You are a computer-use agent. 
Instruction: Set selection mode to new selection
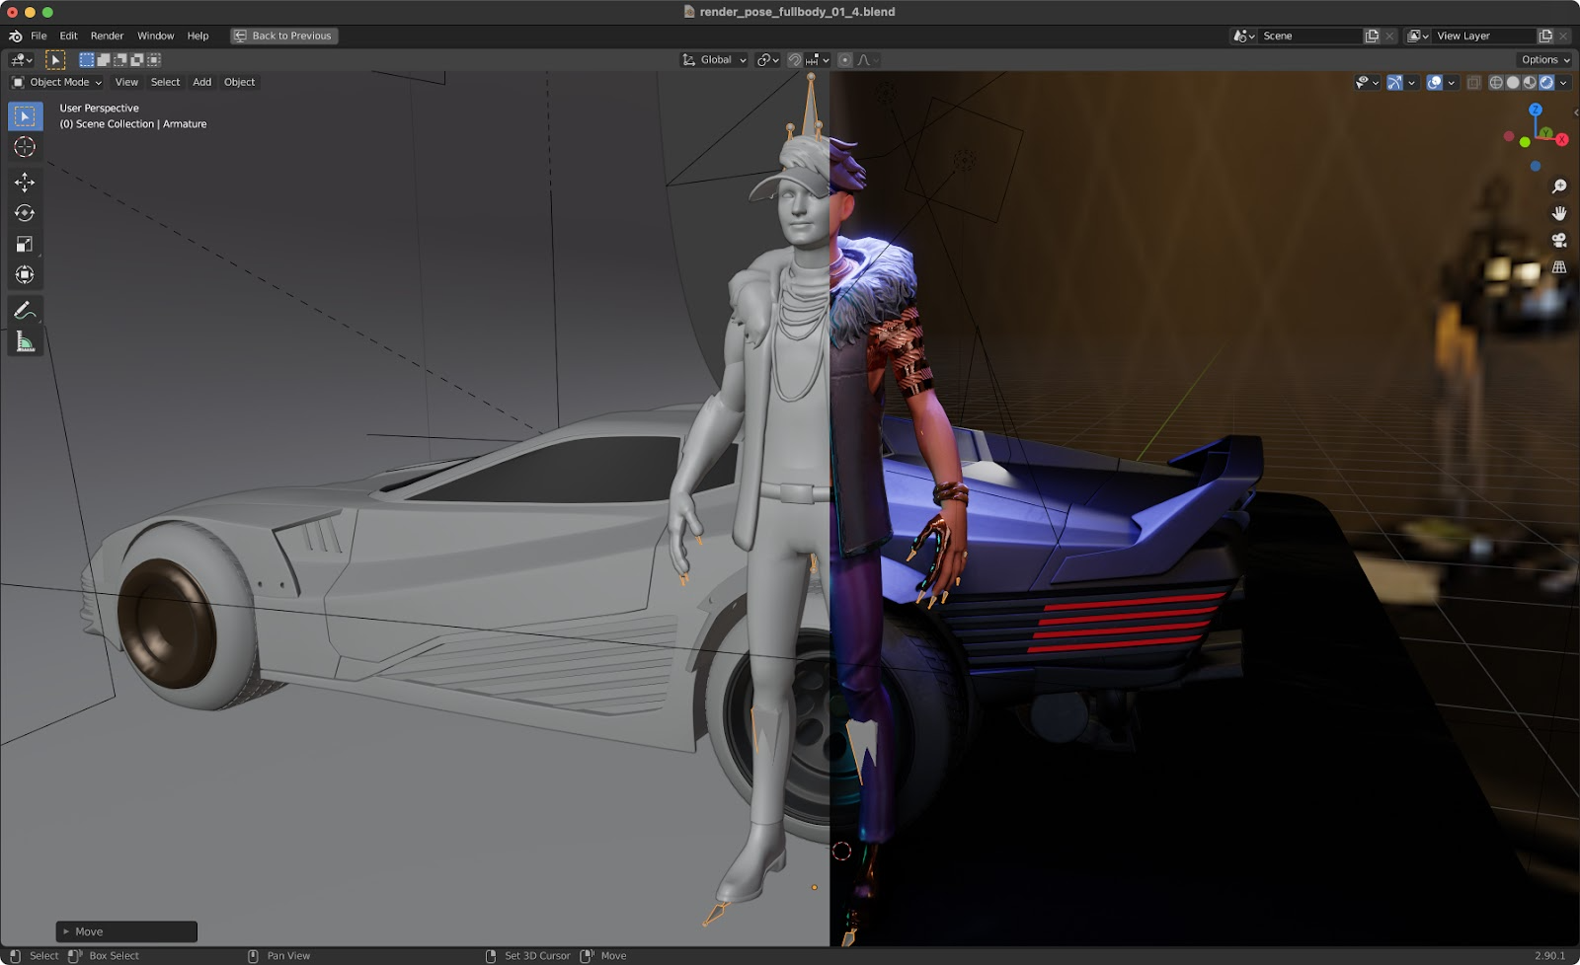click(x=87, y=60)
